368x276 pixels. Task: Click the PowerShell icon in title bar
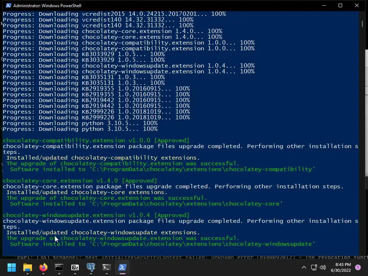(9, 5)
